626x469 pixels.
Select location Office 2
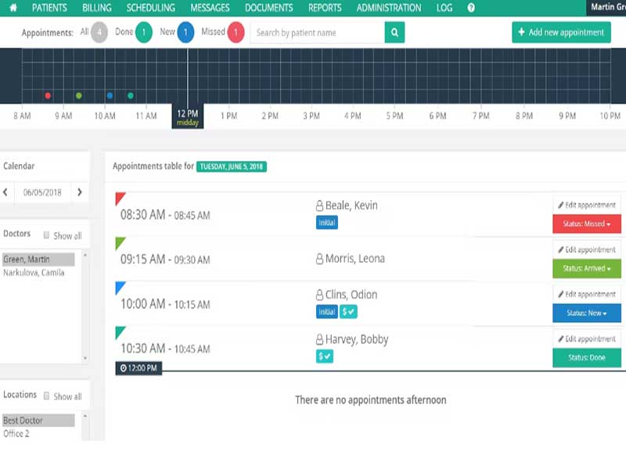[16, 434]
